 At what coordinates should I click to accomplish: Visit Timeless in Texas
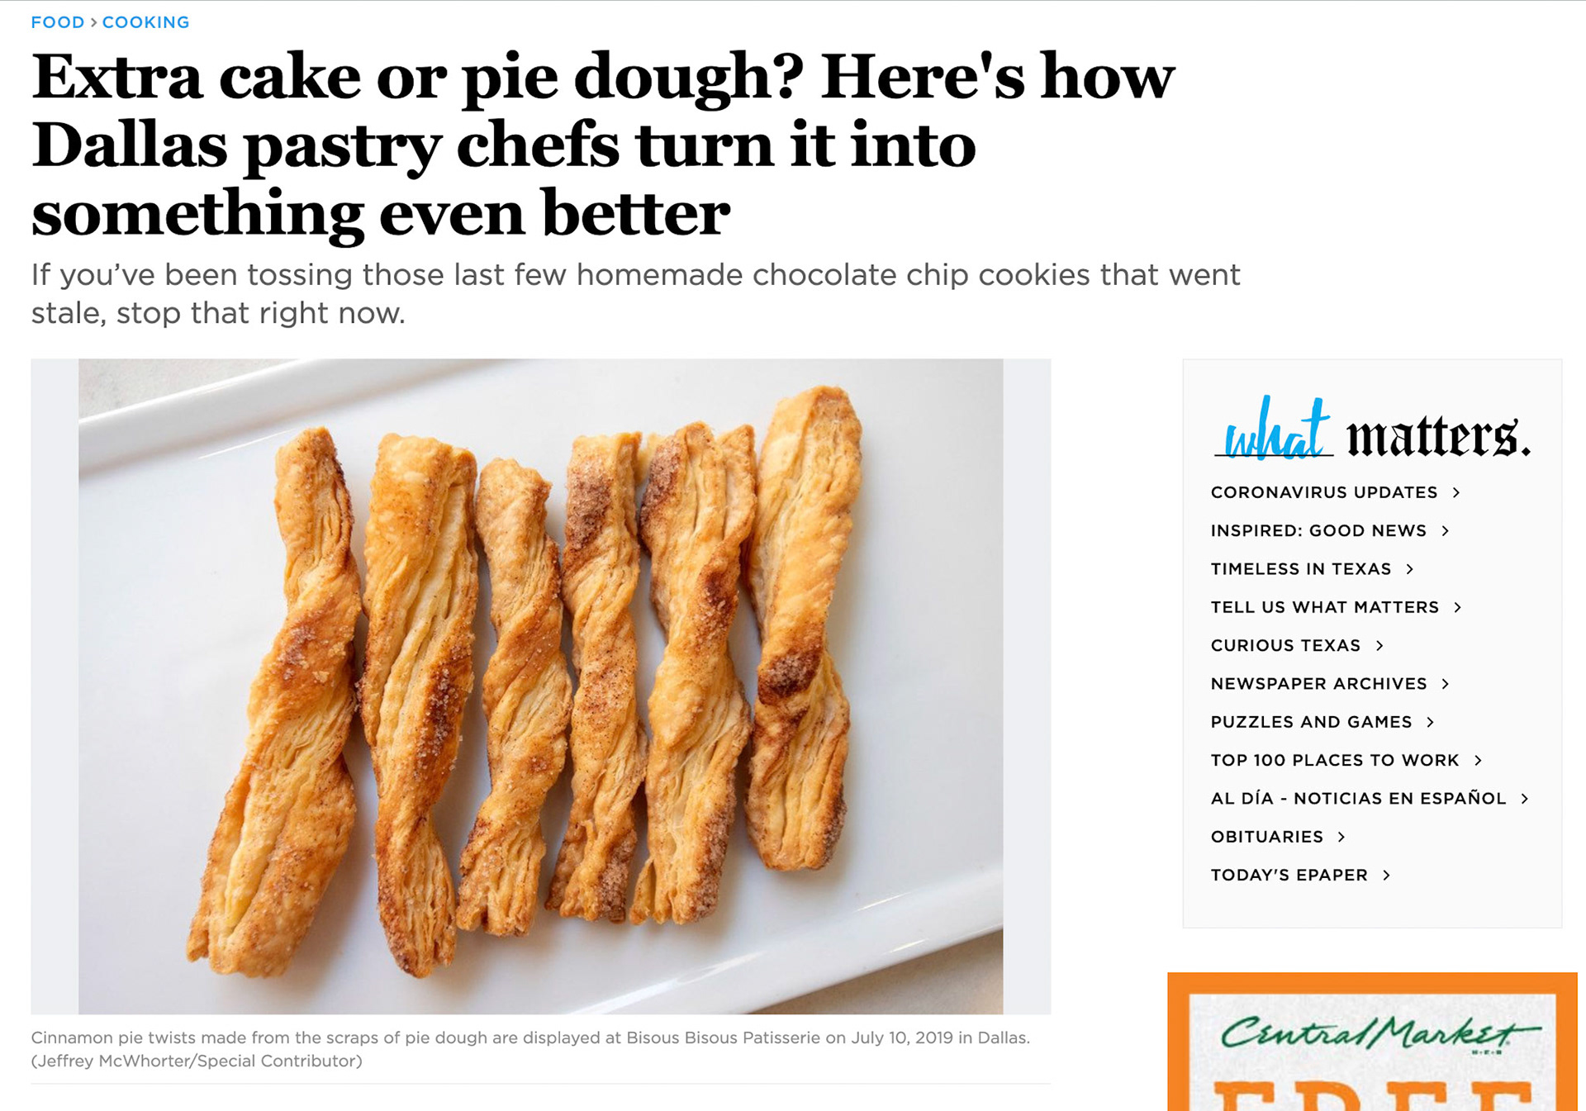click(1301, 568)
